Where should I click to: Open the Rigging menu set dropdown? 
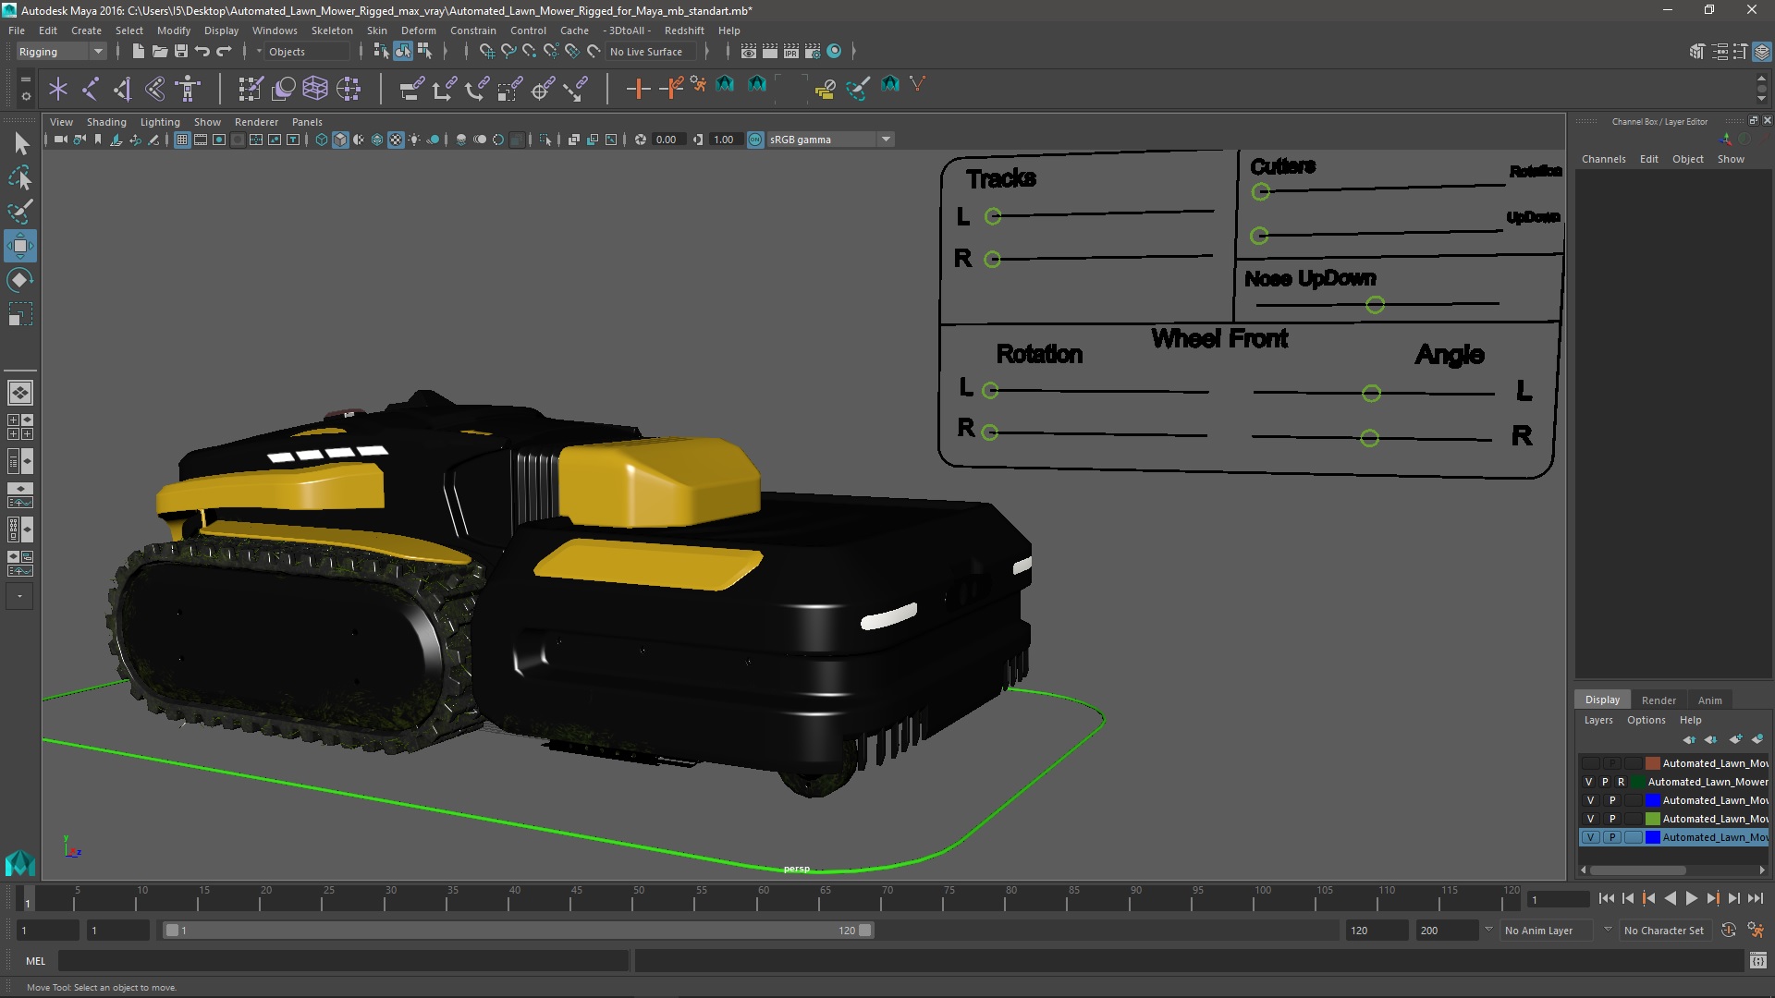61,52
